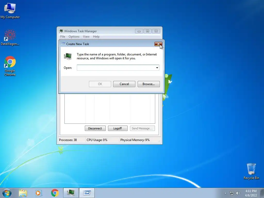
Task: Open the clock showing 4:11 PM
Action: click(251, 193)
